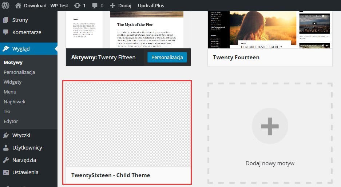Open the Tło submenu item
The height and width of the screenshot is (187, 341).
pos(7,112)
